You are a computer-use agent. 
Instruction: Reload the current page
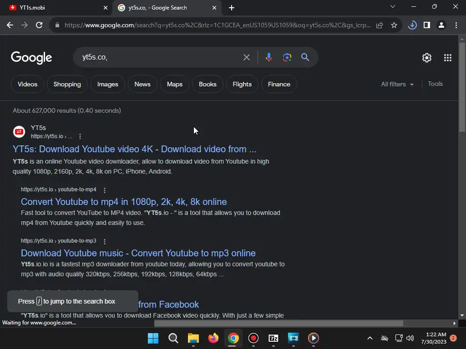coord(39,25)
